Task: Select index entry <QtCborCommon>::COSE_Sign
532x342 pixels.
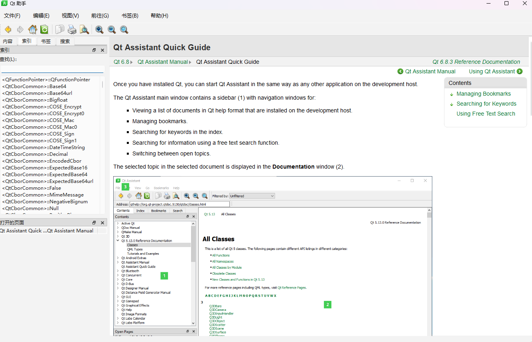Action: (x=38, y=134)
